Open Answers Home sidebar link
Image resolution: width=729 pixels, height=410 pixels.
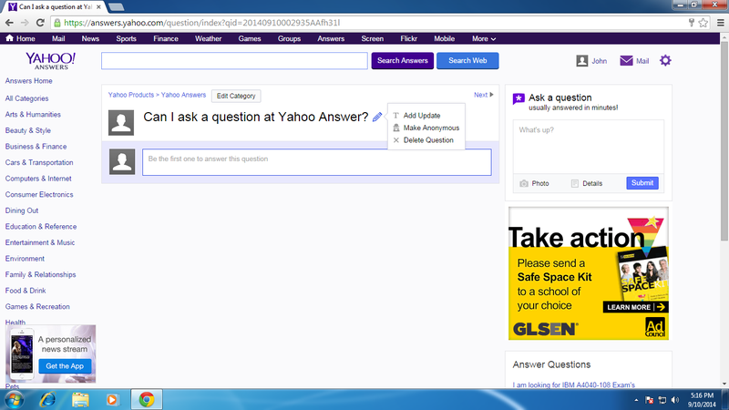[x=28, y=81]
